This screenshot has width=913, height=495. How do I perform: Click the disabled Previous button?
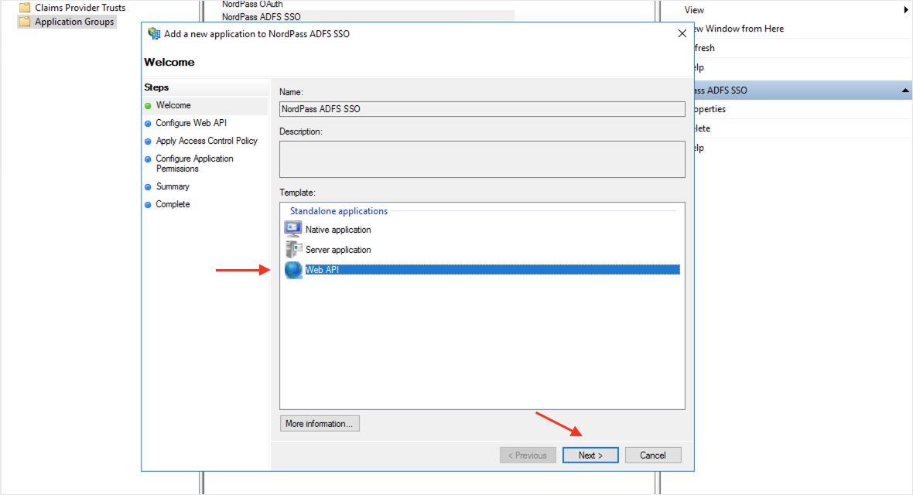(x=528, y=456)
